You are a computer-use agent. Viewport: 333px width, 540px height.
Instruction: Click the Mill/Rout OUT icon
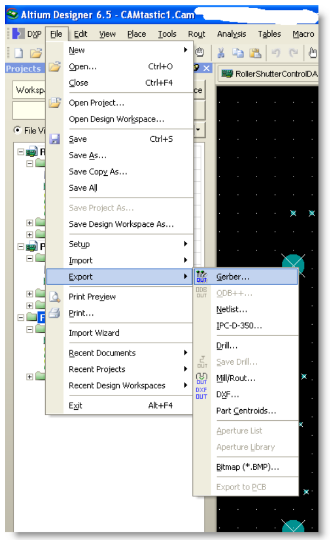[202, 378]
